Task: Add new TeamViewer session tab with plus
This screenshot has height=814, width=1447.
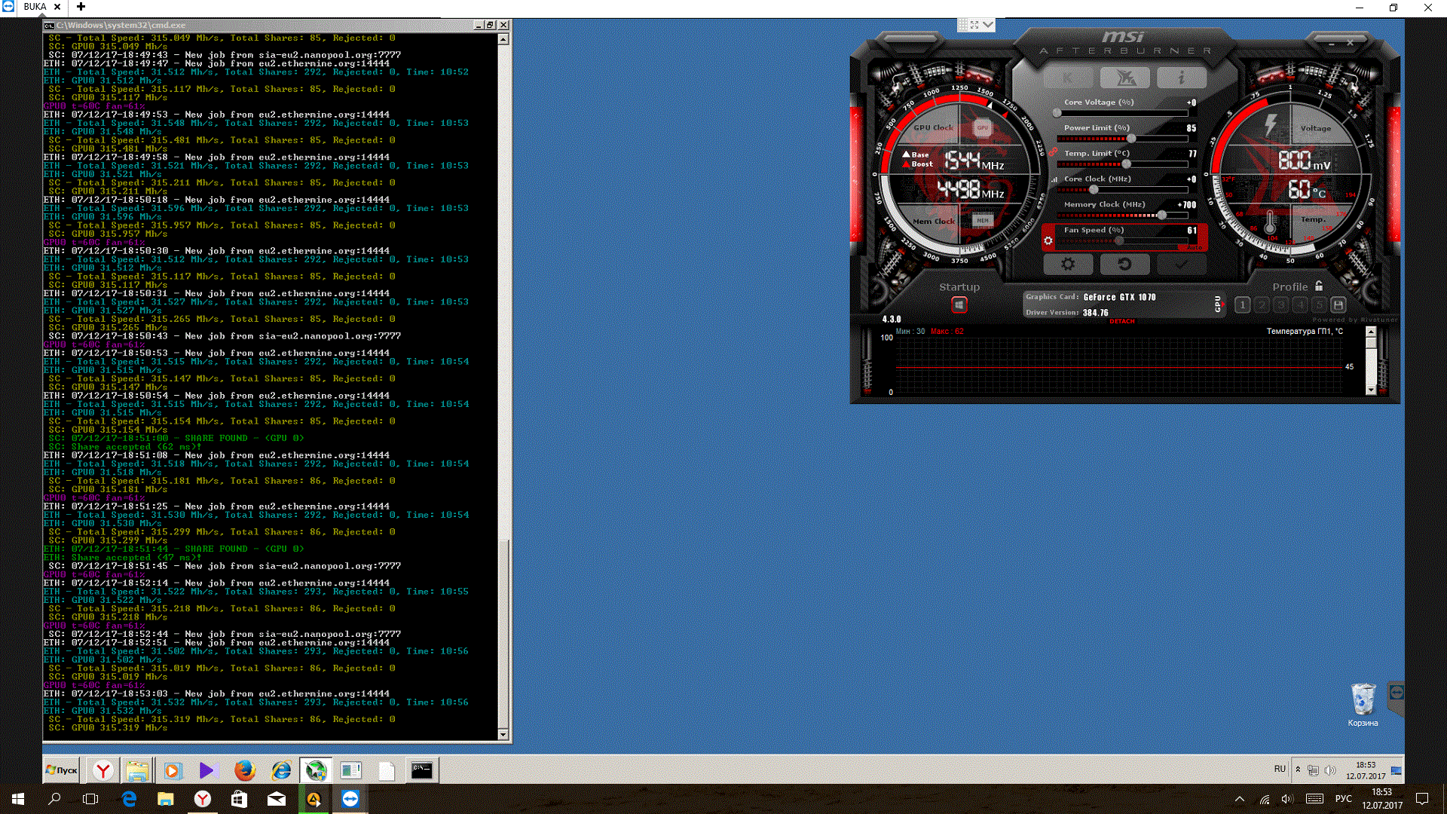Action: tap(81, 7)
